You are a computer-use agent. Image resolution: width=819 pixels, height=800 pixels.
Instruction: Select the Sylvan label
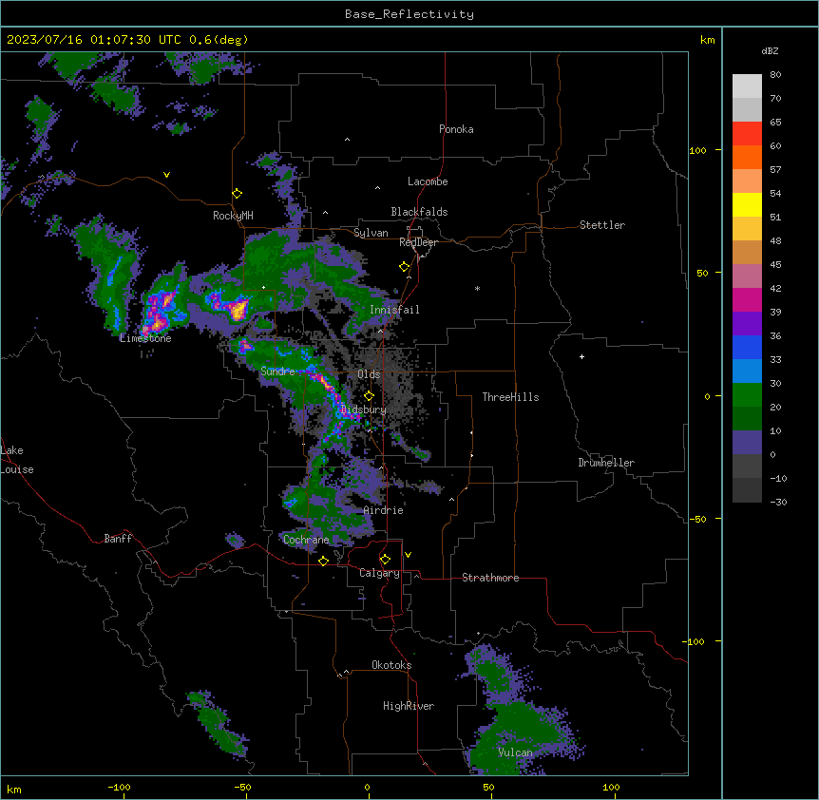pos(371,233)
